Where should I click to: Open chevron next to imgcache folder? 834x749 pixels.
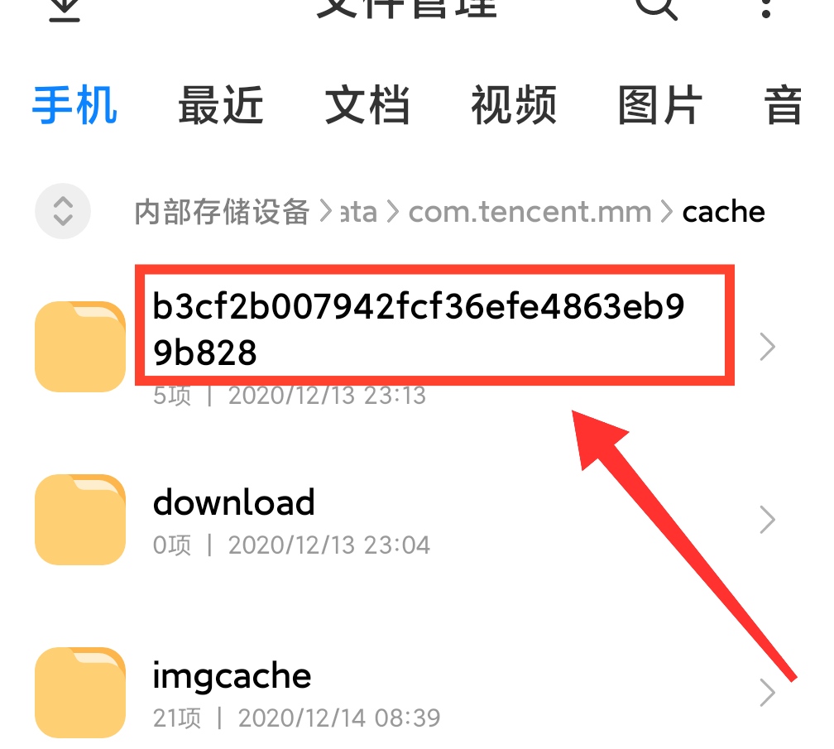point(767,692)
